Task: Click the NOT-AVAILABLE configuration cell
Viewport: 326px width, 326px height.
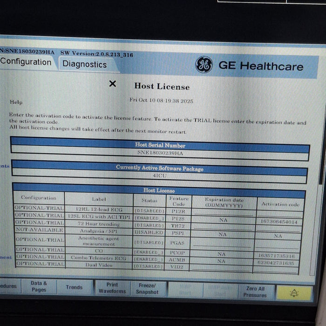Action: pos(40,230)
